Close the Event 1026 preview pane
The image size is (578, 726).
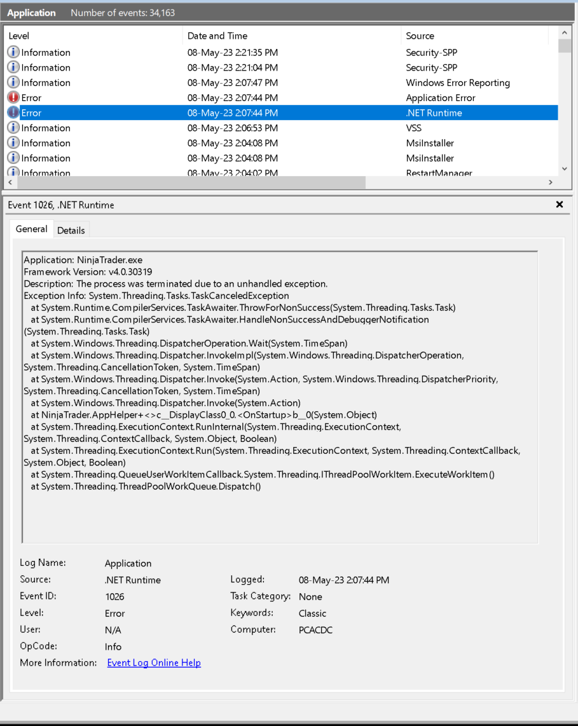tap(560, 205)
